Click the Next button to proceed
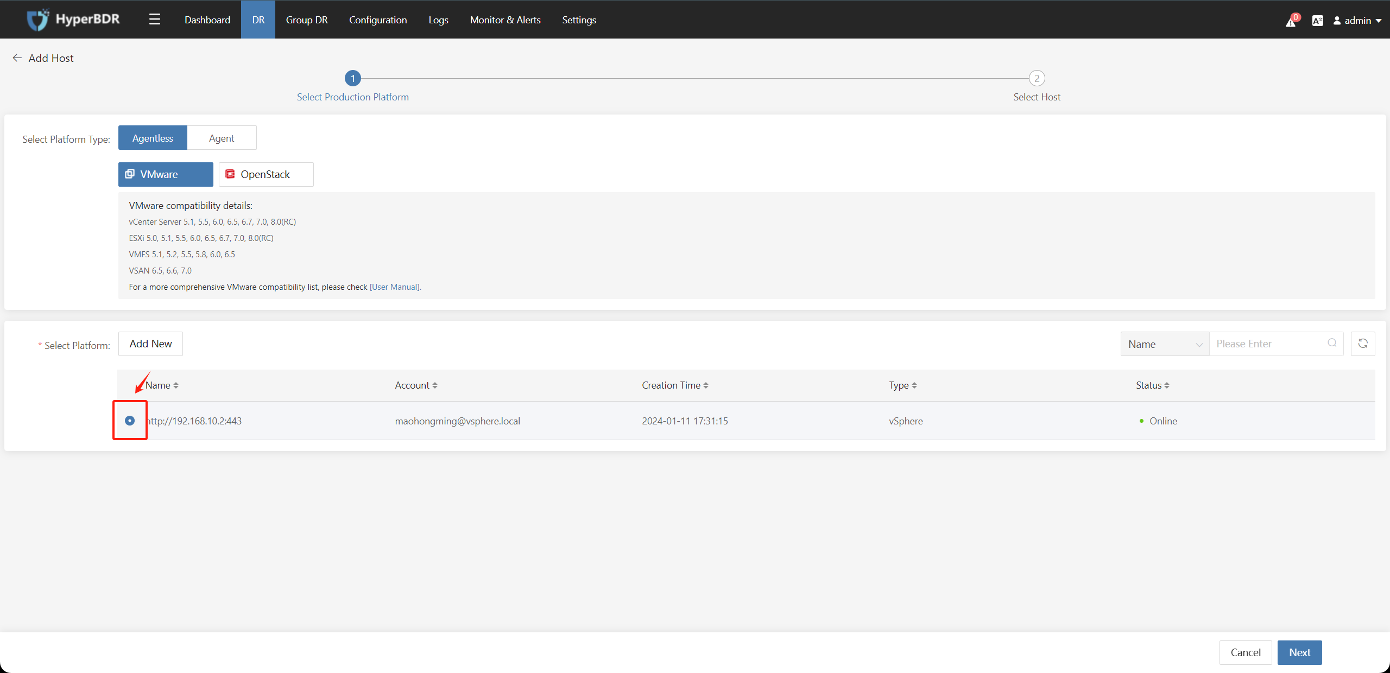The height and width of the screenshot is (673, 1390). [1301, 652]
